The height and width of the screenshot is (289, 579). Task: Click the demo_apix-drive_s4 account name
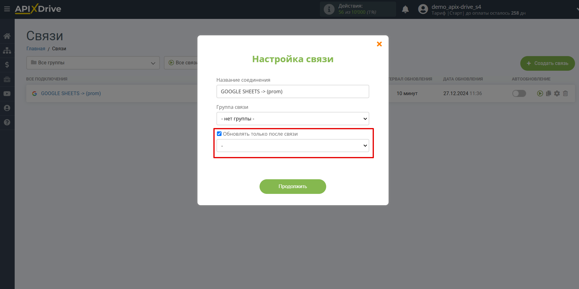coord(456,7)
